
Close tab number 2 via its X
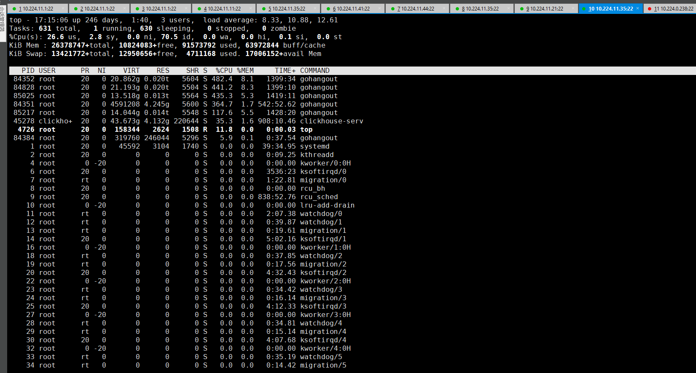(124, 8)
